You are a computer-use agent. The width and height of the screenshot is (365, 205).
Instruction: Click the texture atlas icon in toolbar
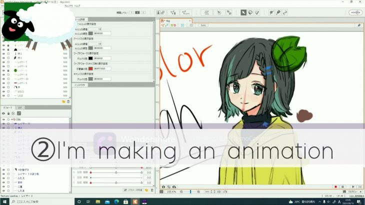tap(160, 12)
